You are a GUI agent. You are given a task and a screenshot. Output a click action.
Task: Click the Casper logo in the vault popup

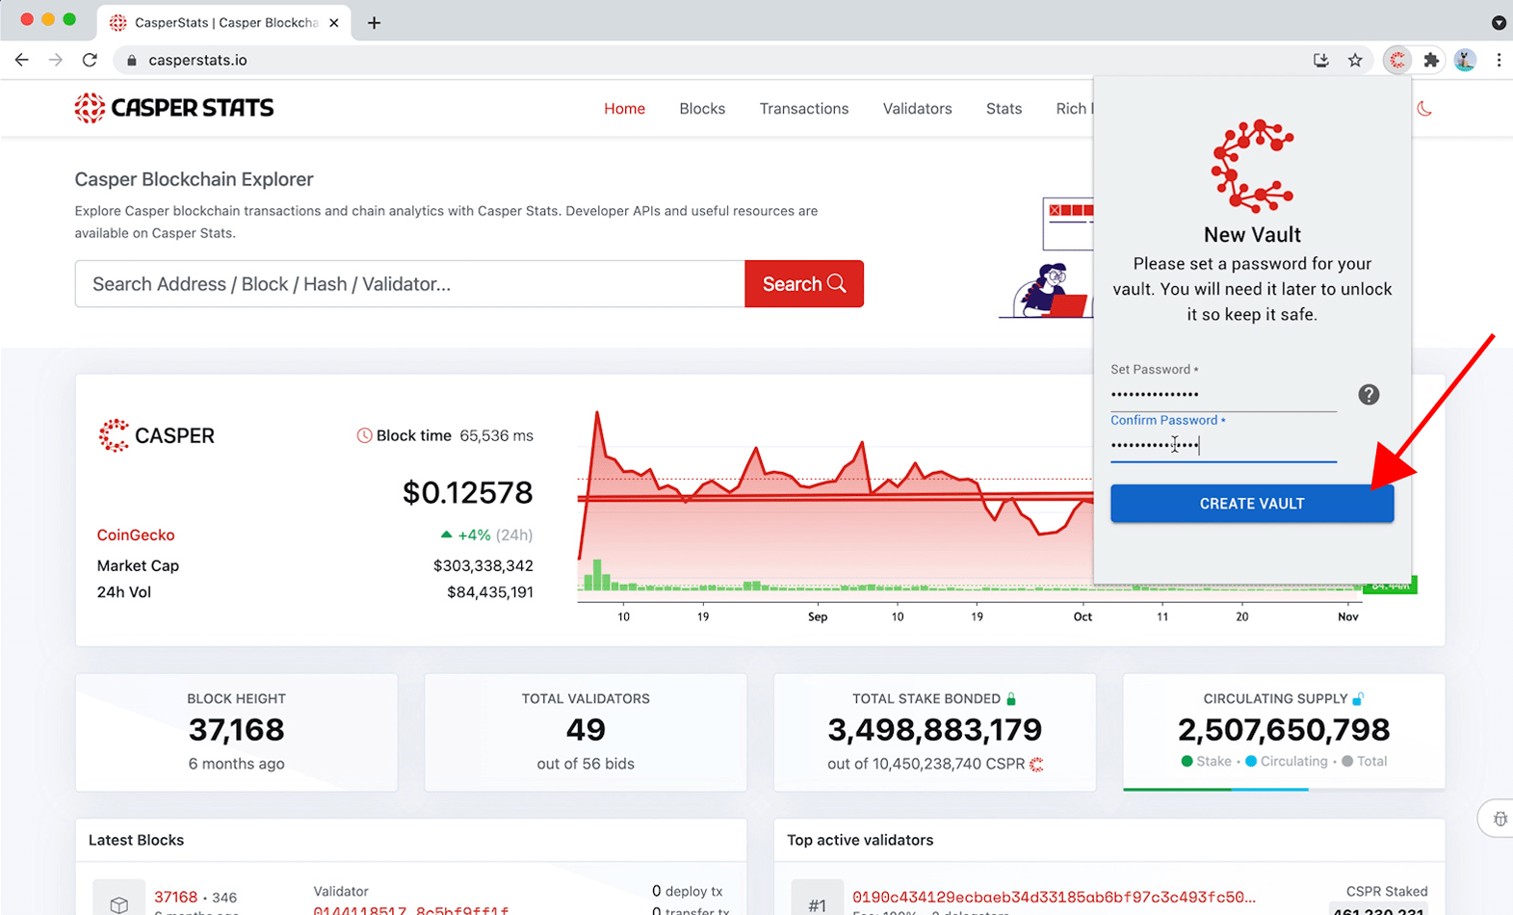click(1252, 166)
